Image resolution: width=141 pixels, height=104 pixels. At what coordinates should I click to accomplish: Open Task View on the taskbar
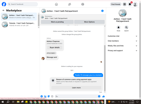[x=13, y=102]
